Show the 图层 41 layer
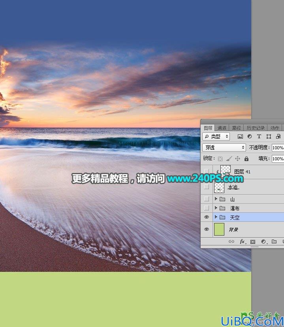The height and width of the screenshot is (327, 284). click(207, 171)
